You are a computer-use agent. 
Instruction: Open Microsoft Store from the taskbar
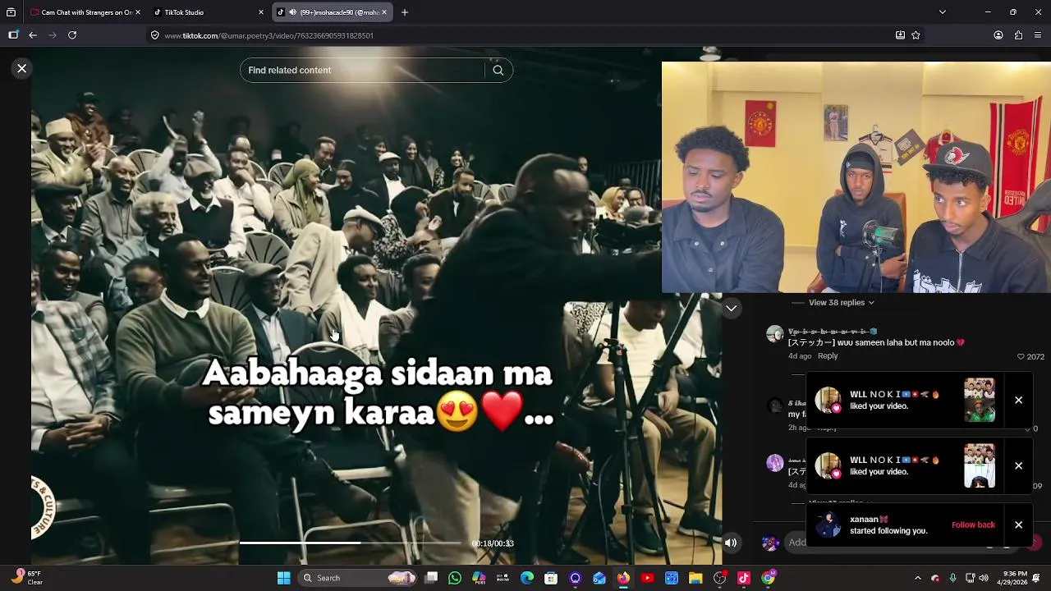tap(551, 578)
